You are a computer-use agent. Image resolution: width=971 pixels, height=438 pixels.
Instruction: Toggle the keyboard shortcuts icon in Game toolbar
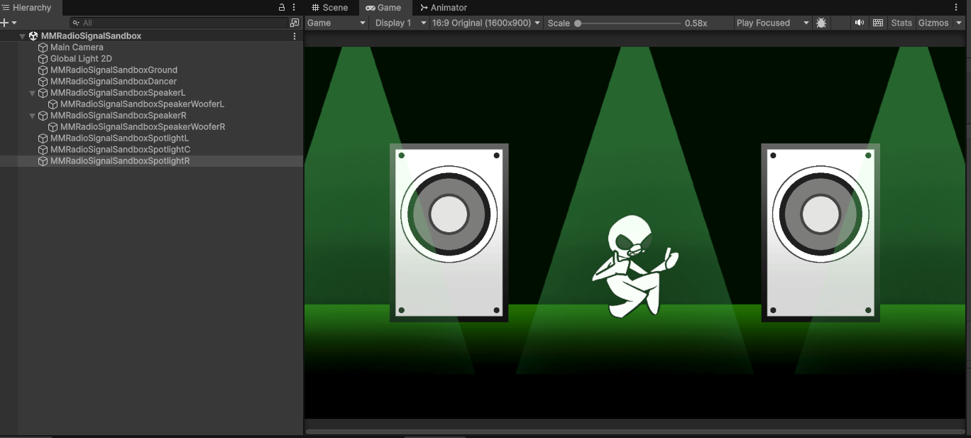878,23
